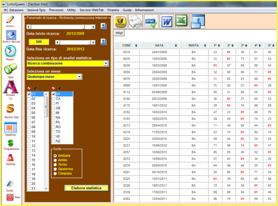Check the RO wheel checkbox

click(x=54, y=127)
